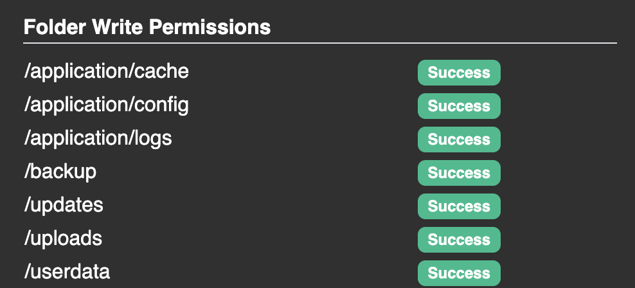Image resolution: width=635 pixels, height=288 pixels.
Task: Click the Success badge for /application/config
Action: pos(459,106)
